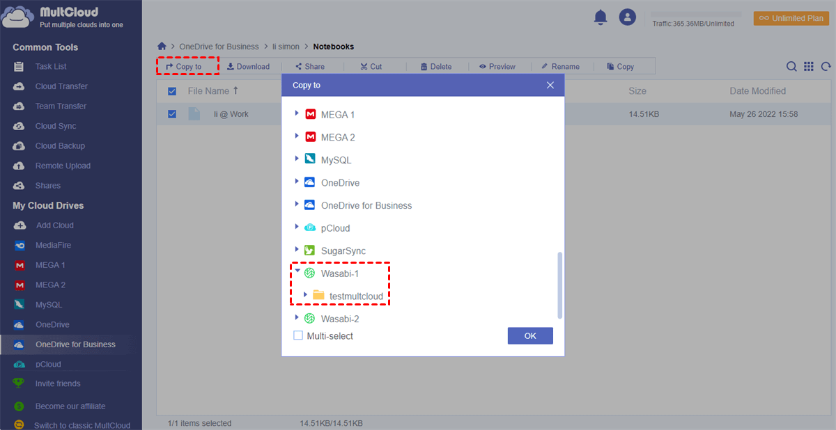The image size is (836, 430).
Task: Click the testmultcloud folder icon
Action: pos(318,296)
